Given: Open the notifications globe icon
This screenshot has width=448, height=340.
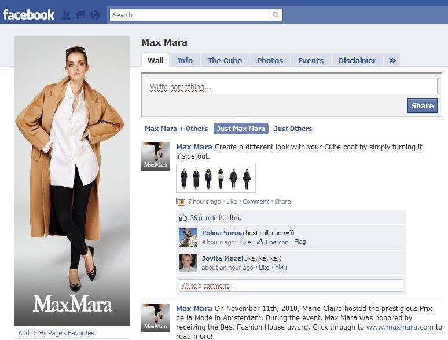Looking at the screenshot, I should coord(95,15).
